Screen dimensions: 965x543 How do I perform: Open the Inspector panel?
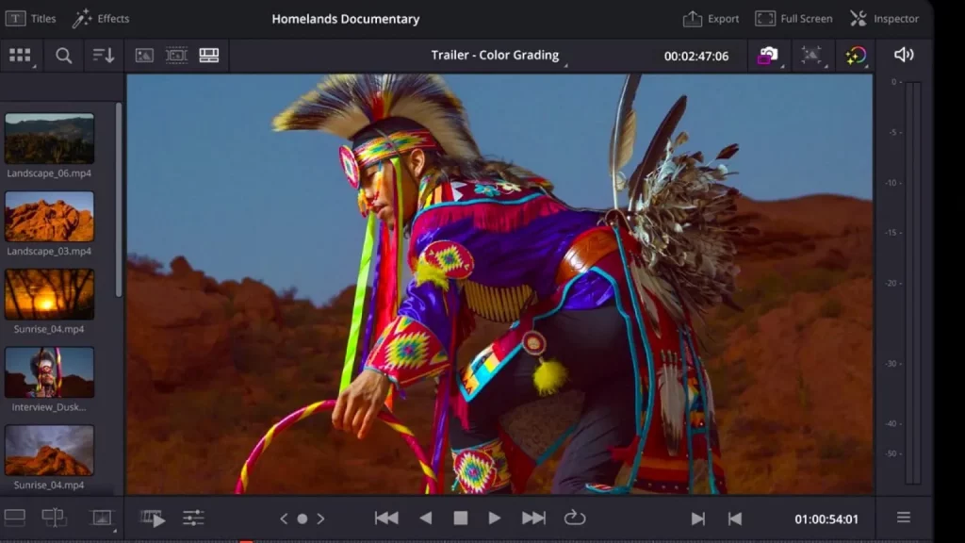coord(884,18)
